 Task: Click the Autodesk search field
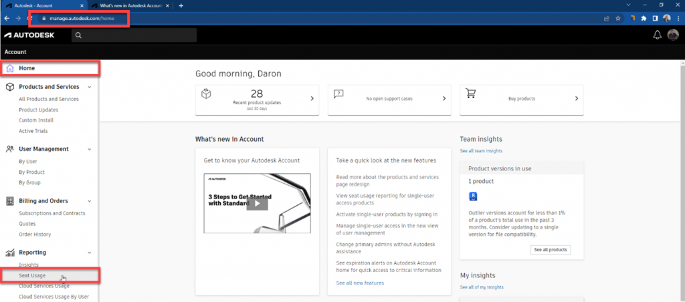tap(134, 35)
